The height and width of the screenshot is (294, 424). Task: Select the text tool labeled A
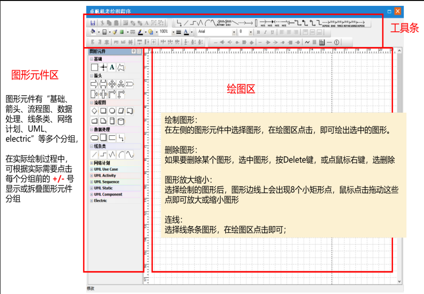tap(111, 68)
